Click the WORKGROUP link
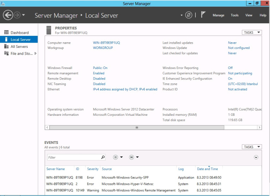The width and height of the screenshot is (270, 196). (x=103, y=48)
